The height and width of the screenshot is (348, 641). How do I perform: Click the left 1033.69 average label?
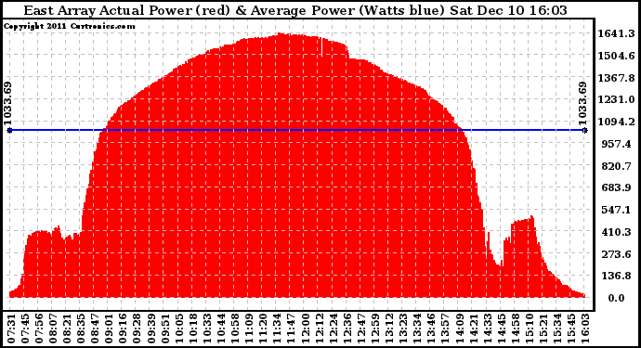click(7, 103)
